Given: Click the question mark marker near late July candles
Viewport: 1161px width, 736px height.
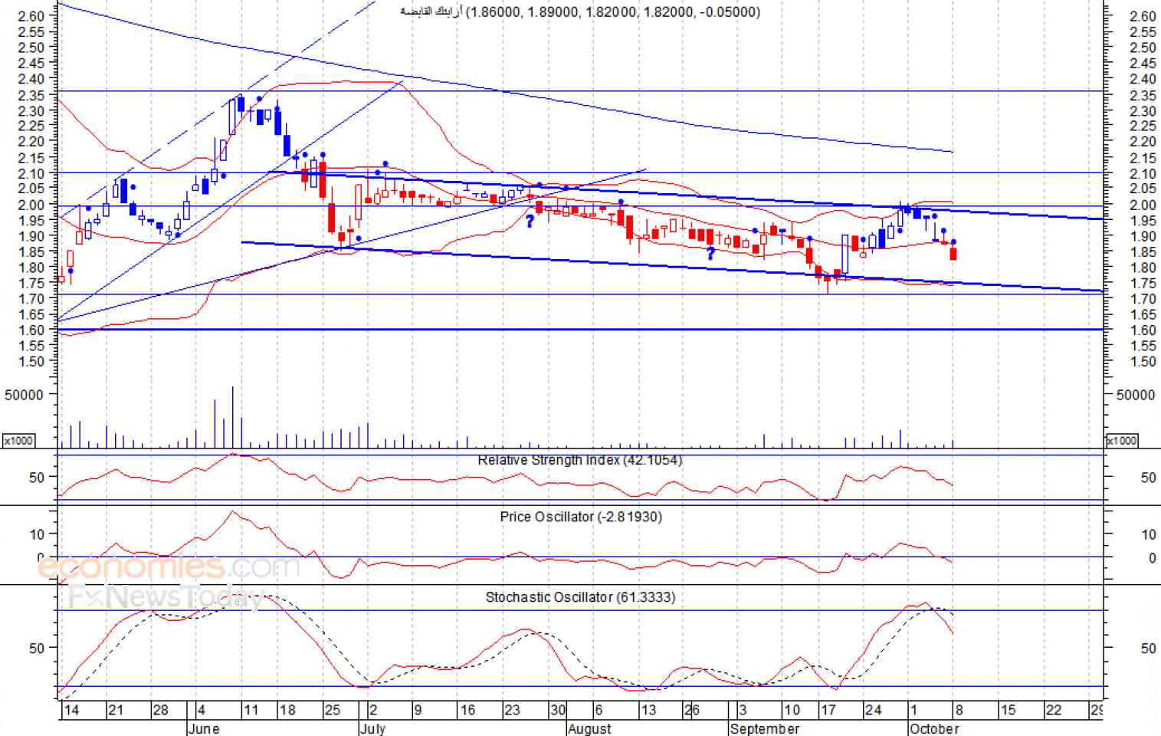Looking at the screenshot, I should pos(530,222).
